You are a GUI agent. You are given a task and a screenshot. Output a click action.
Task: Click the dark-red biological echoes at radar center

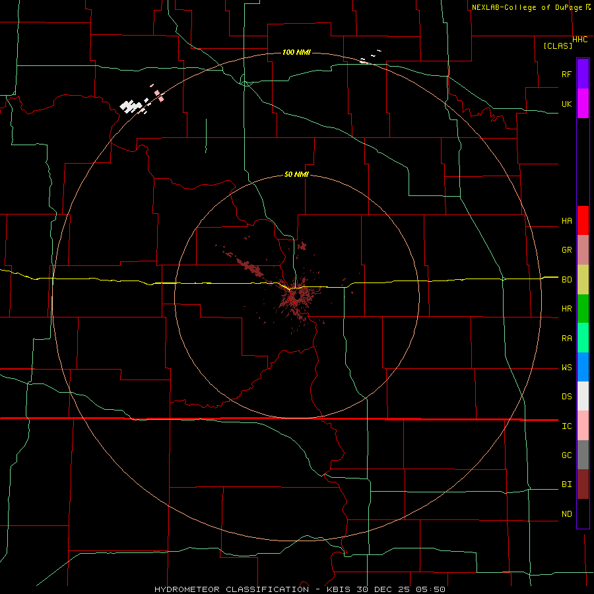tap(298, 298)
